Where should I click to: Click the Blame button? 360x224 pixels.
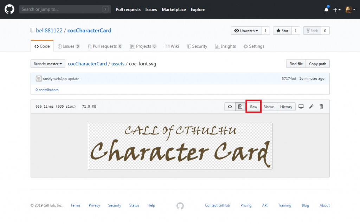click(x=269, y=107)
